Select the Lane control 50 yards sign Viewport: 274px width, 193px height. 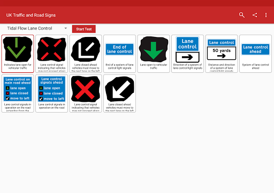point(222,54)
